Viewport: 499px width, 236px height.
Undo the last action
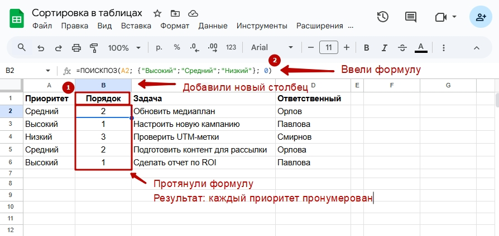click(41, 48)
